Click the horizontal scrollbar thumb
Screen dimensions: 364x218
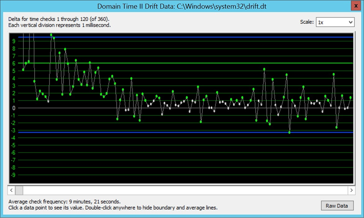click(x=19, y=190)
